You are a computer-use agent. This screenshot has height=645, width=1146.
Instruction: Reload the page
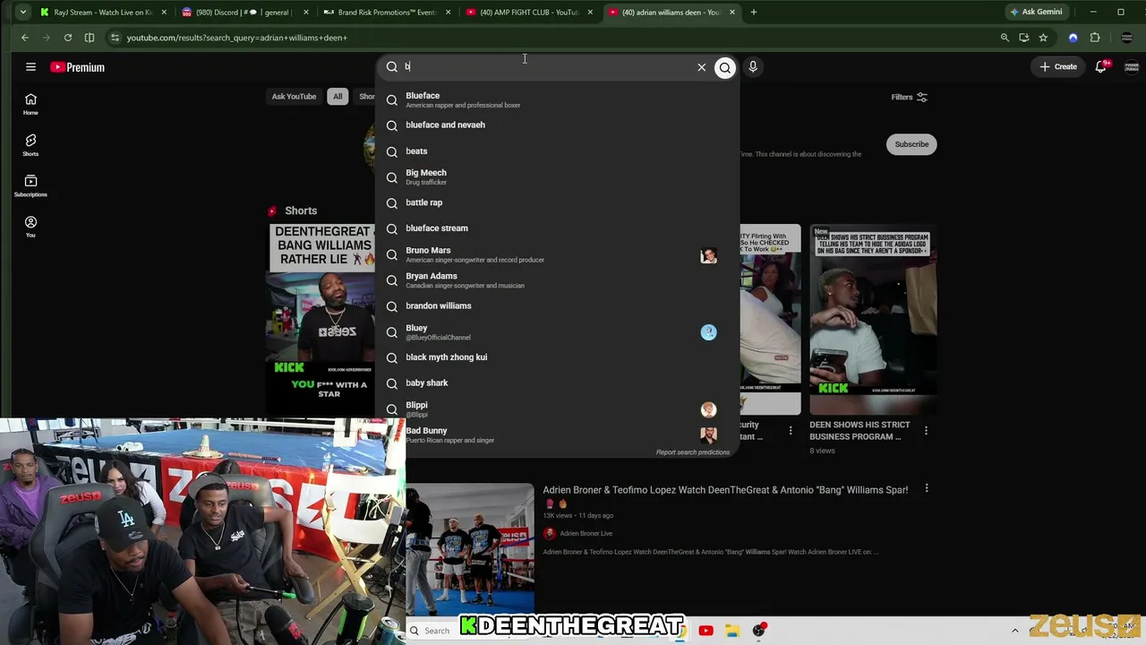coord(68,38)
